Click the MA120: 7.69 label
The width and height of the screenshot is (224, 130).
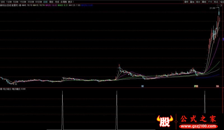click(x=74, y=5)
